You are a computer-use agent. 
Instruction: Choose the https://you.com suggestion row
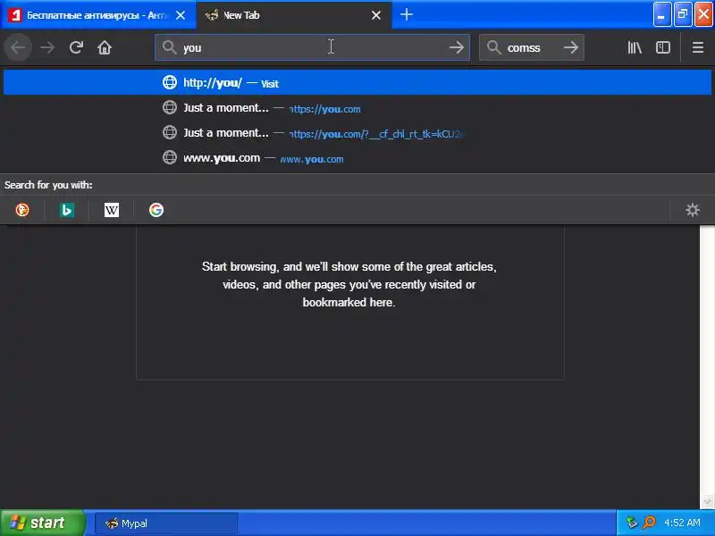coord(357,108)
